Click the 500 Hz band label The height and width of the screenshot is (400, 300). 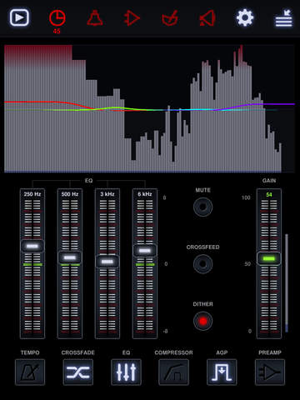click(x=70, y=194)
